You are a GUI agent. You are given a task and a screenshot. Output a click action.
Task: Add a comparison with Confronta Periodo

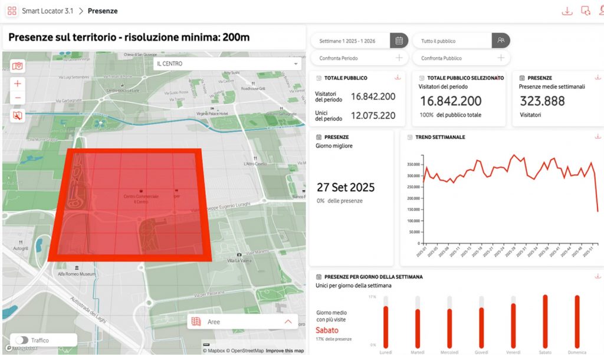pyautogui.click(x=399, y=58)
